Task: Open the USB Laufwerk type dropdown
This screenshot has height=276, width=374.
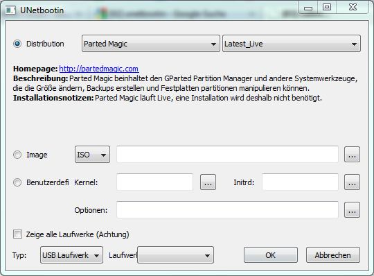Action: pyautogui.click(x=71, y=255)
